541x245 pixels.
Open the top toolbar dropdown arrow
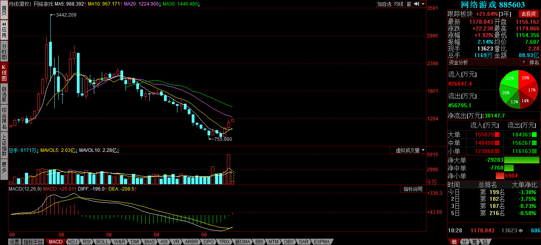pyautogui.click(x=423, y=4)
